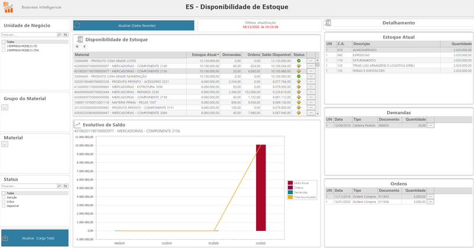Click the BI logo icon
The height and width of the screenshot is (248, 474).
pyautogui.click(x=8, y=7)
